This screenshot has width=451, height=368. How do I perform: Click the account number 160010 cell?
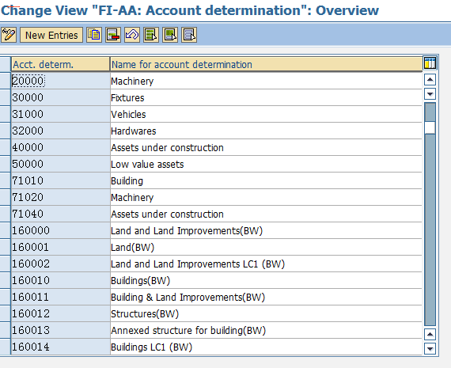coord(60,280)
